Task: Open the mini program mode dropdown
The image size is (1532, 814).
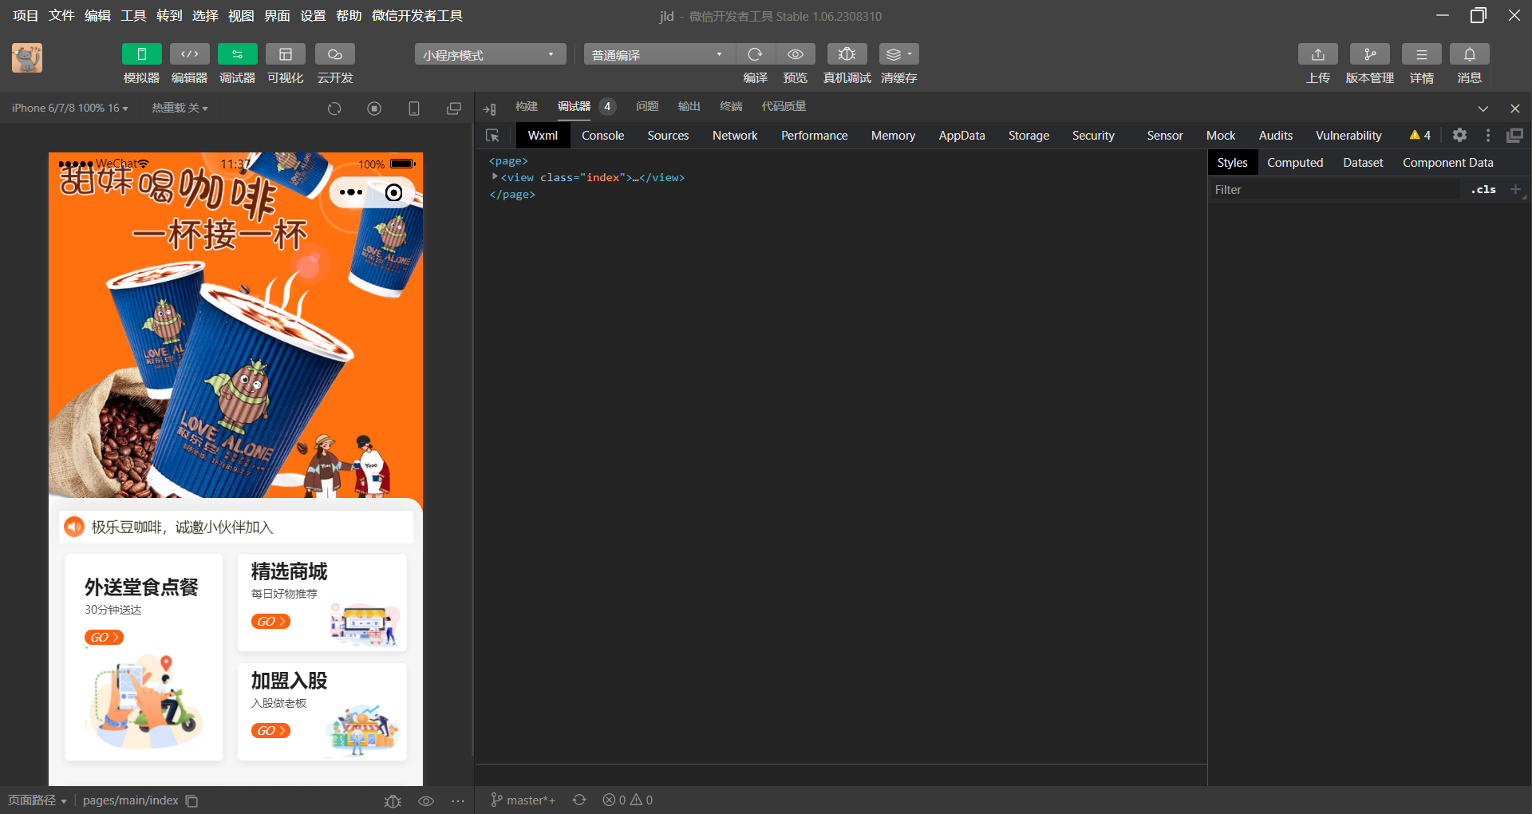Action: (490, 54)
